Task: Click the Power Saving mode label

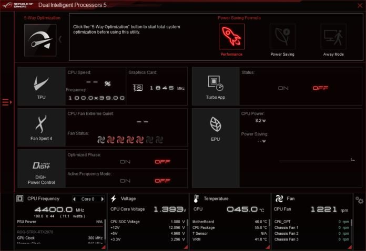Action: pos(282,54)
